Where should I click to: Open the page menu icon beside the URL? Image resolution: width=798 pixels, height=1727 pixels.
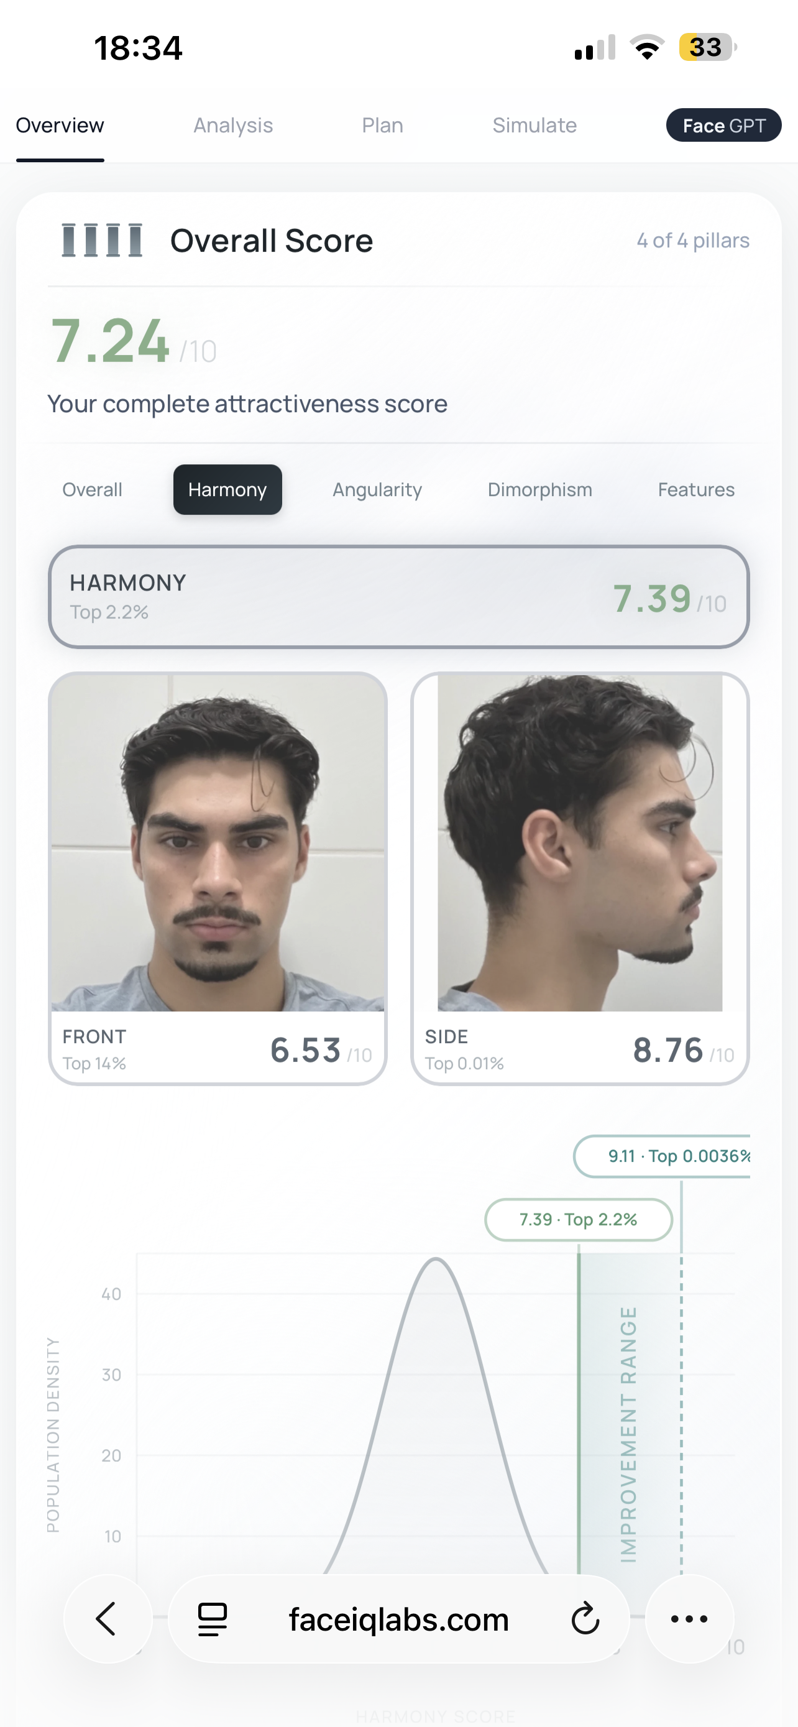213,1619
